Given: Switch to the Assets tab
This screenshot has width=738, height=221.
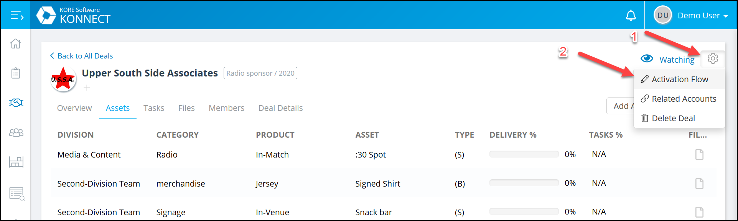Looking at the screenshot, I should pos(118,108).
